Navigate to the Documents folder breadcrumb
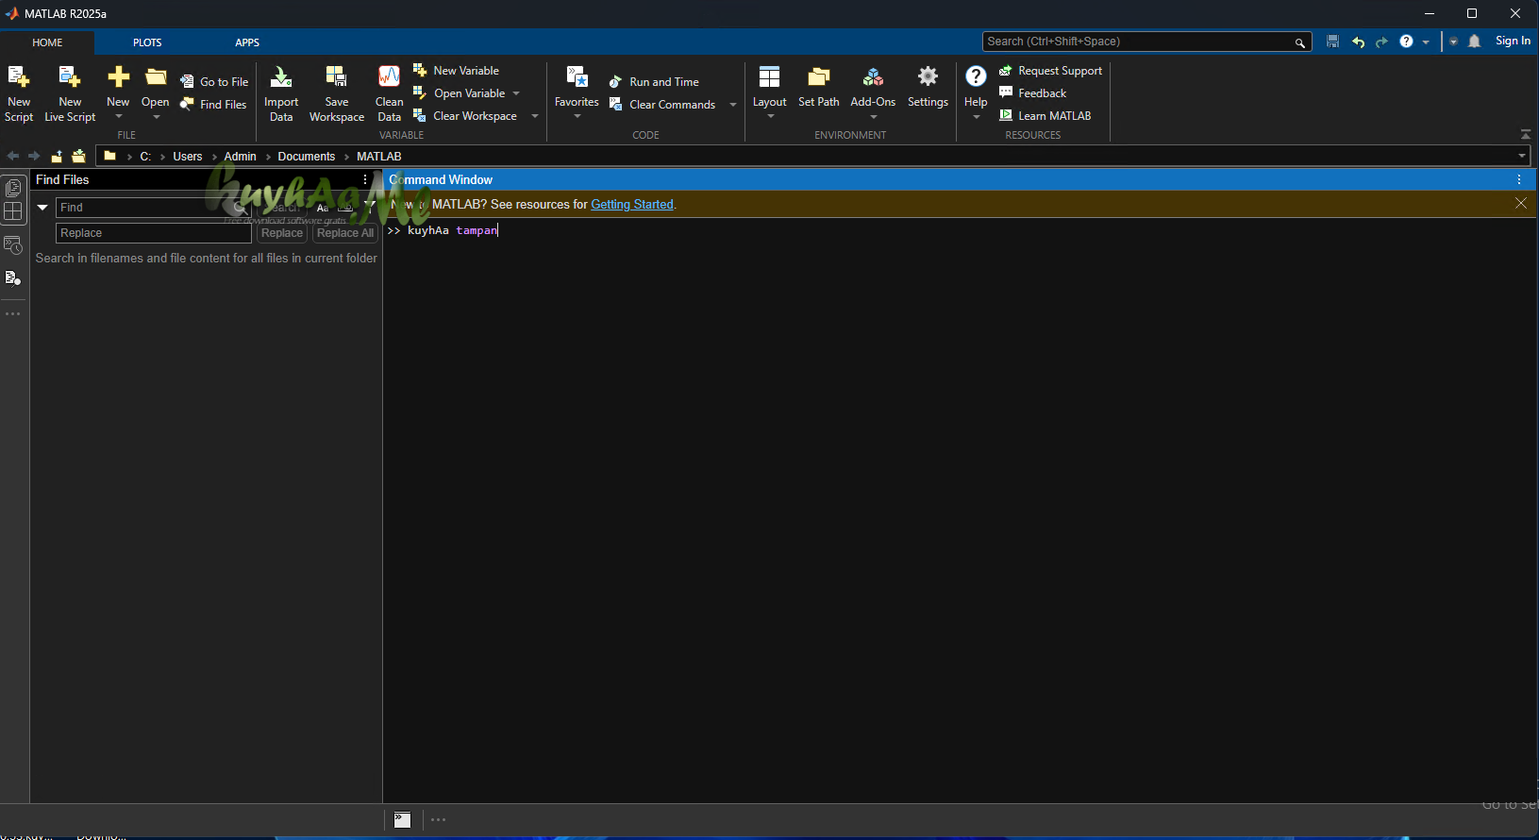 [x=307, y=157]
